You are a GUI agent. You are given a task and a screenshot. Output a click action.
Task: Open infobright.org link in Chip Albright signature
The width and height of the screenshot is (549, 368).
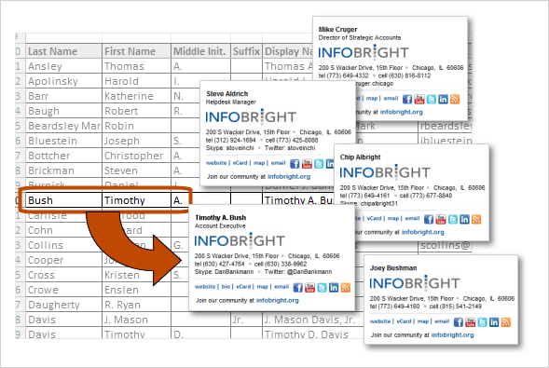(422, 232)
